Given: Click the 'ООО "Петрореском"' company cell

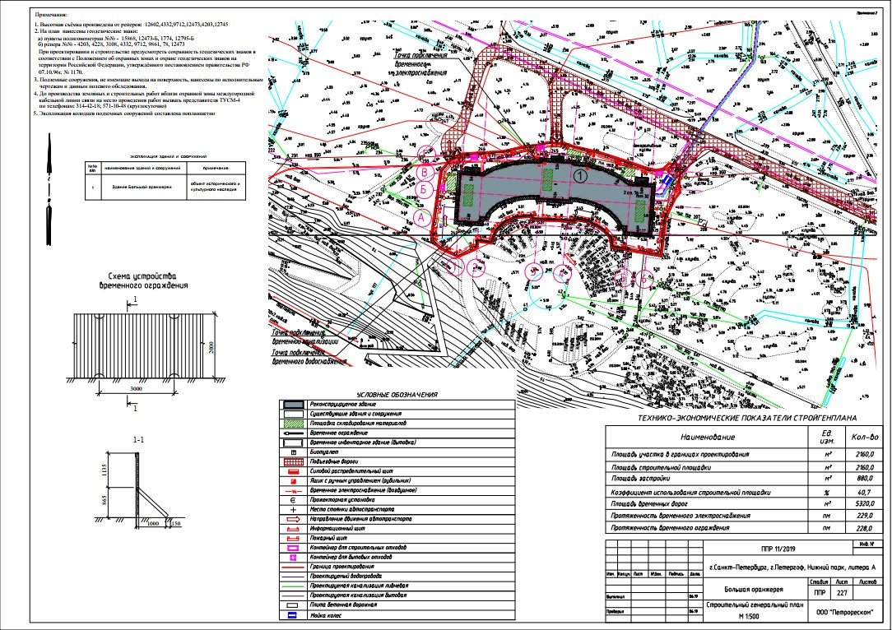Looking at the screenshot, I should point(844,613).
